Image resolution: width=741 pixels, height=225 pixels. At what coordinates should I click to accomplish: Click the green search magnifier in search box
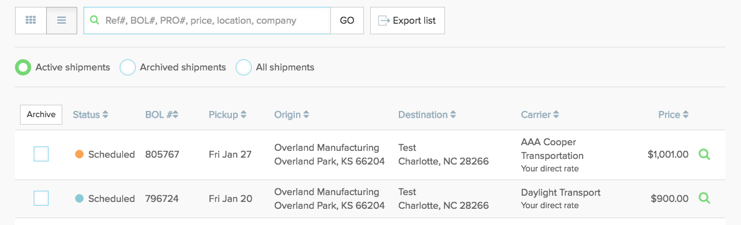pyautogui.click(x=95, y=21)
